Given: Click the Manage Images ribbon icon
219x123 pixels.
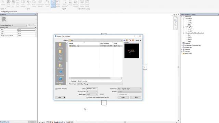Looking at the screenshot, I should [x=75, y=3].
